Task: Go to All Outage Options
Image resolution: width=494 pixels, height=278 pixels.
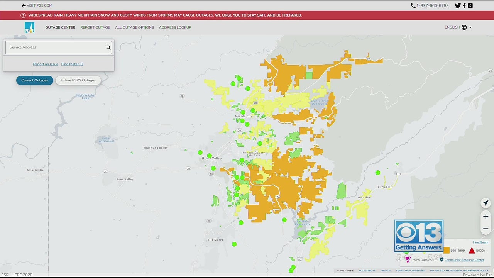Action: point(134,27)
